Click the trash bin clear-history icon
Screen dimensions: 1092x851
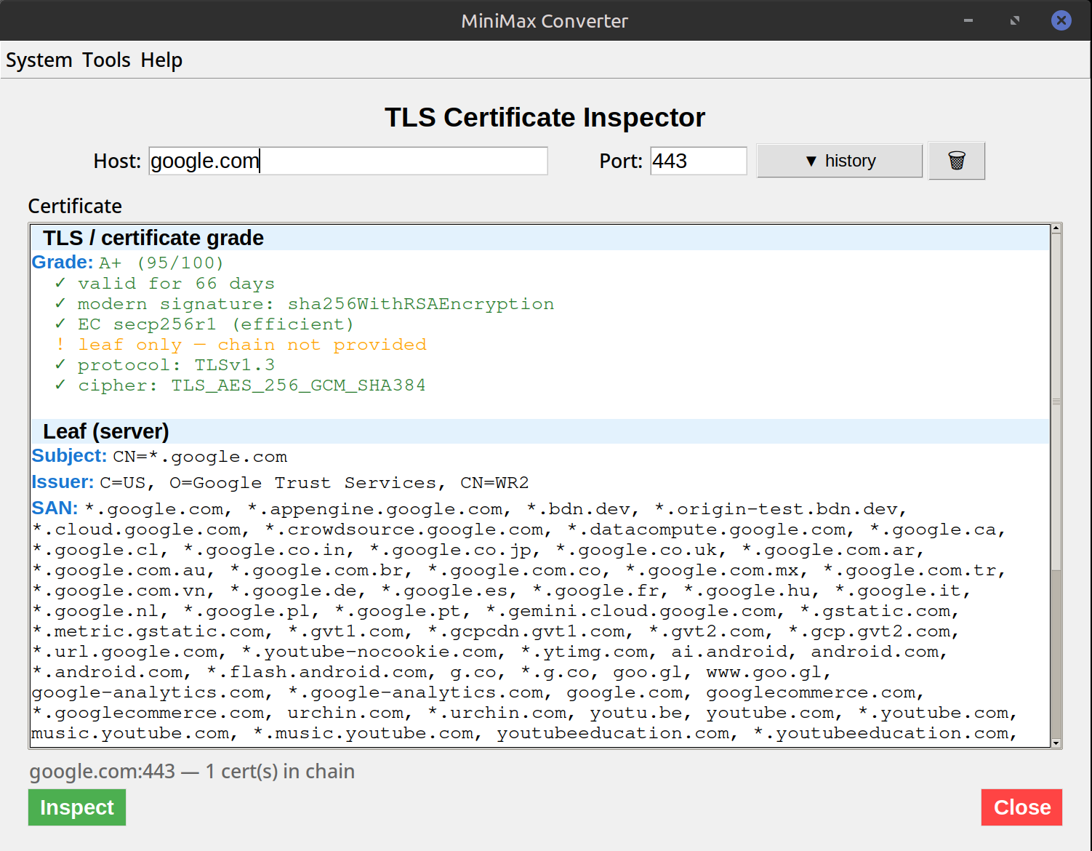coord(957,161)
